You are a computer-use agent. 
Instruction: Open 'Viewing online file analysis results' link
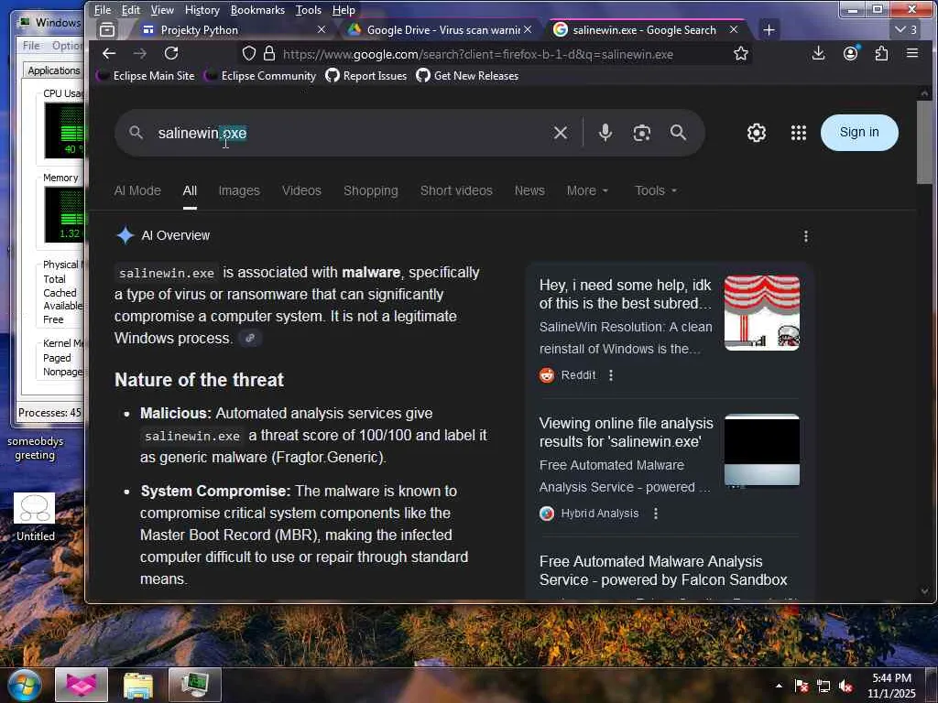pos(627,432)
